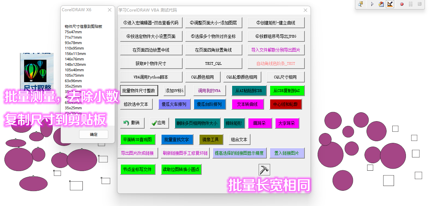Click the 63x96mm size entry
Viewport: 430px width, 206px height.
pos(73,81)
